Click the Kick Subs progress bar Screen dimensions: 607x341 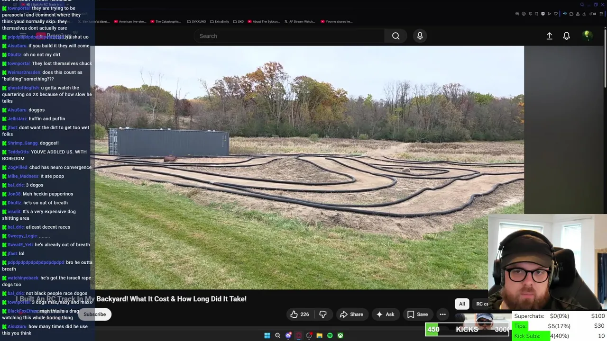[x=531, y=336]
